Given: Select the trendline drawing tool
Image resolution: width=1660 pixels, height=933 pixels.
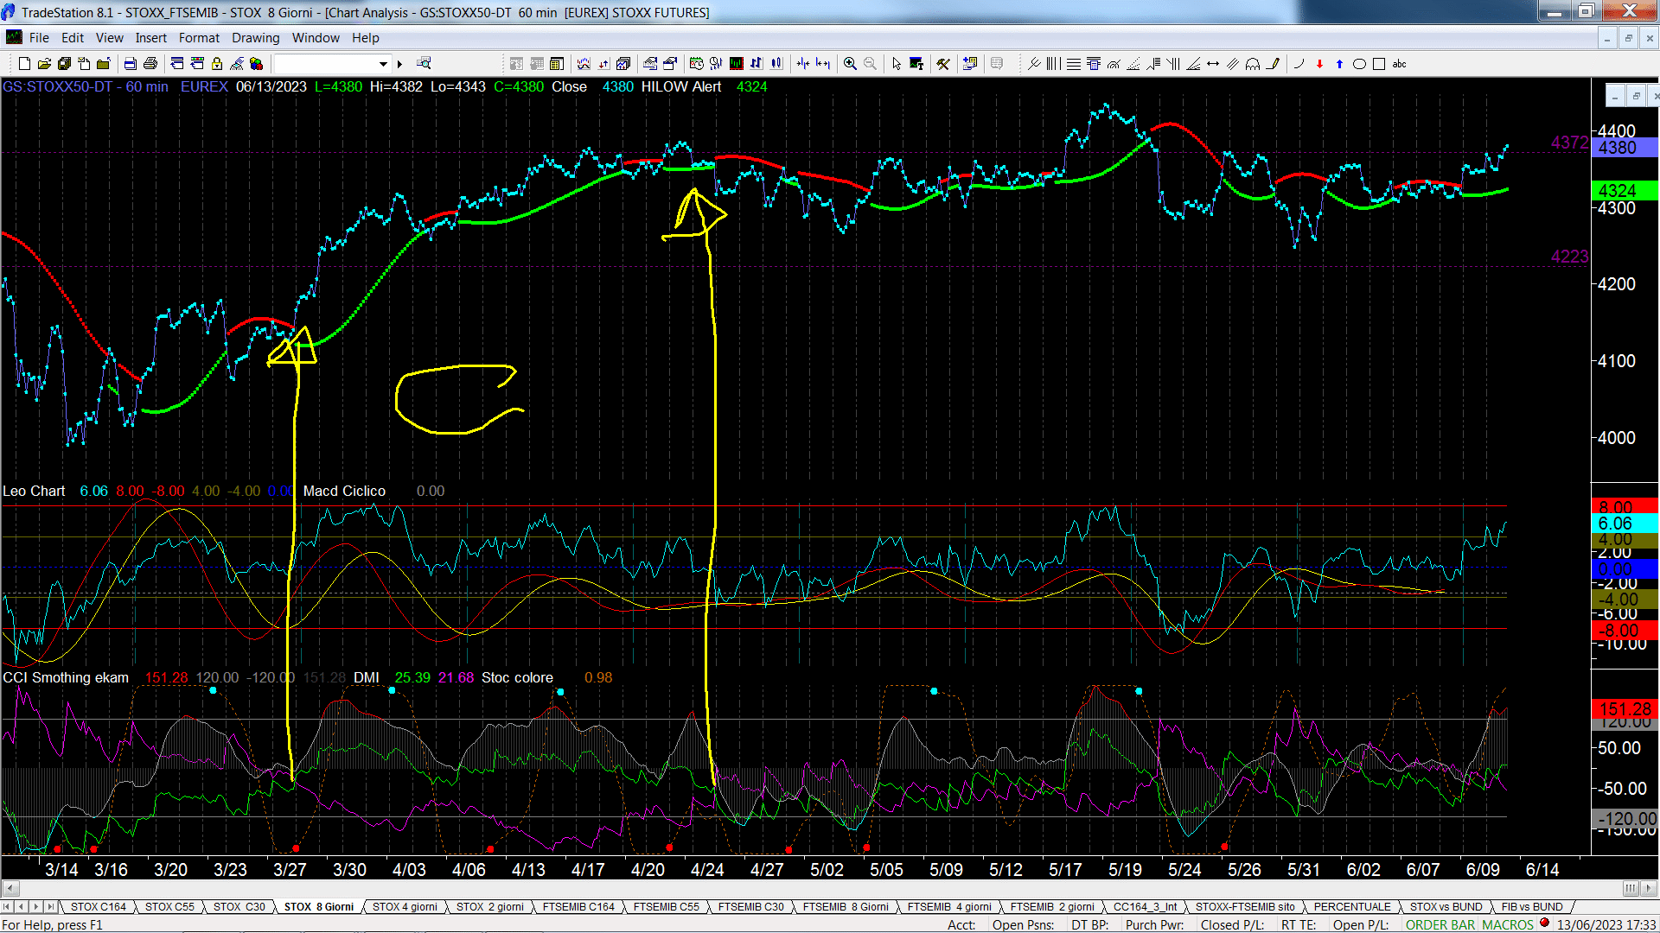Looking at the screenshot, I should (x=1033, y=64).
